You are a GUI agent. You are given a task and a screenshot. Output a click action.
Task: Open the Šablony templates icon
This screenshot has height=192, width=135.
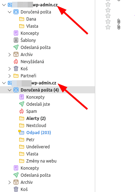pyautogui.click(x=16, y=40)
